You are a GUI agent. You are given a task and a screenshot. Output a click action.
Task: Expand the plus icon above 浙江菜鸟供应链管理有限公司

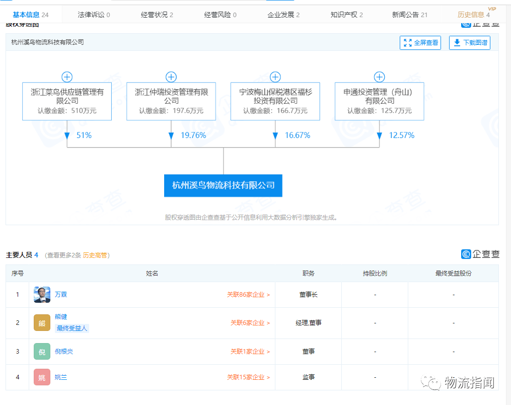click(67, 77)
